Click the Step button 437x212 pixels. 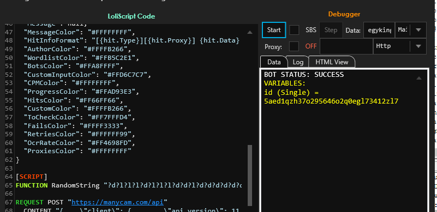click(331, 30)
